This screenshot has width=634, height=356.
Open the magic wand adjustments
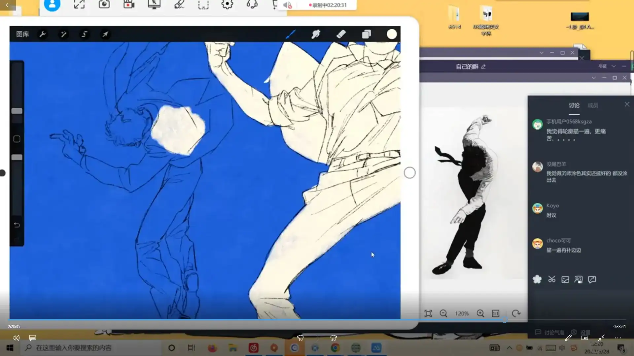tap(63, 34)
